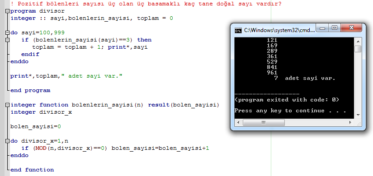Click the 'program divisor' code line

click(x=38, y=11)
